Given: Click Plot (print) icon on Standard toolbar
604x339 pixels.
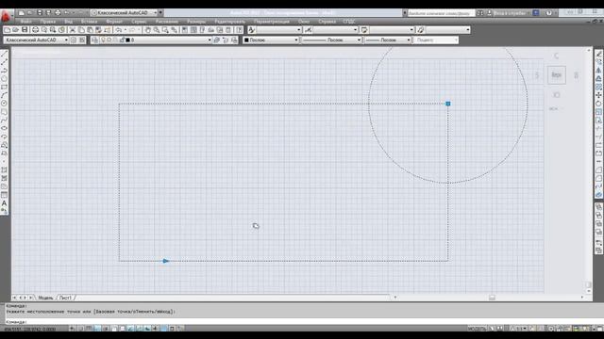Looking at the screenshot, I should (36, 29).
